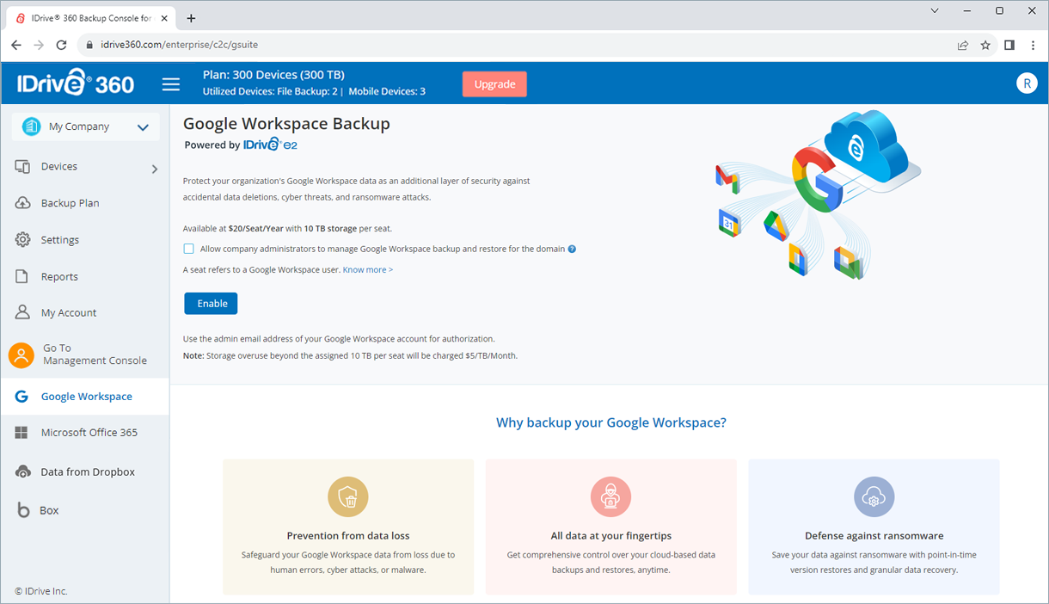Click the Management Console orange icon
Screen dimensions: 1049x604
(x=21, y=354)
